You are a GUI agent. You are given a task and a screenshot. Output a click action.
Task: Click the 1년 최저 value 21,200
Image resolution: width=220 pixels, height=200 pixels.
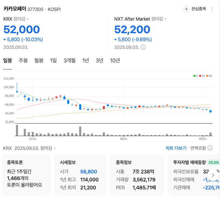pos(88,187)
